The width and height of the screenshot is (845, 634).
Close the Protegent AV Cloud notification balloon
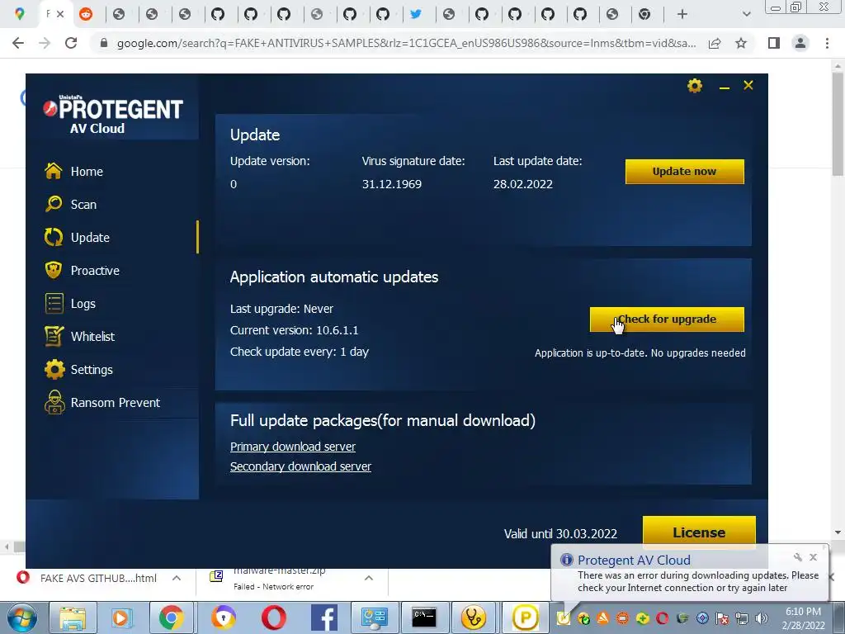point(813,557)
